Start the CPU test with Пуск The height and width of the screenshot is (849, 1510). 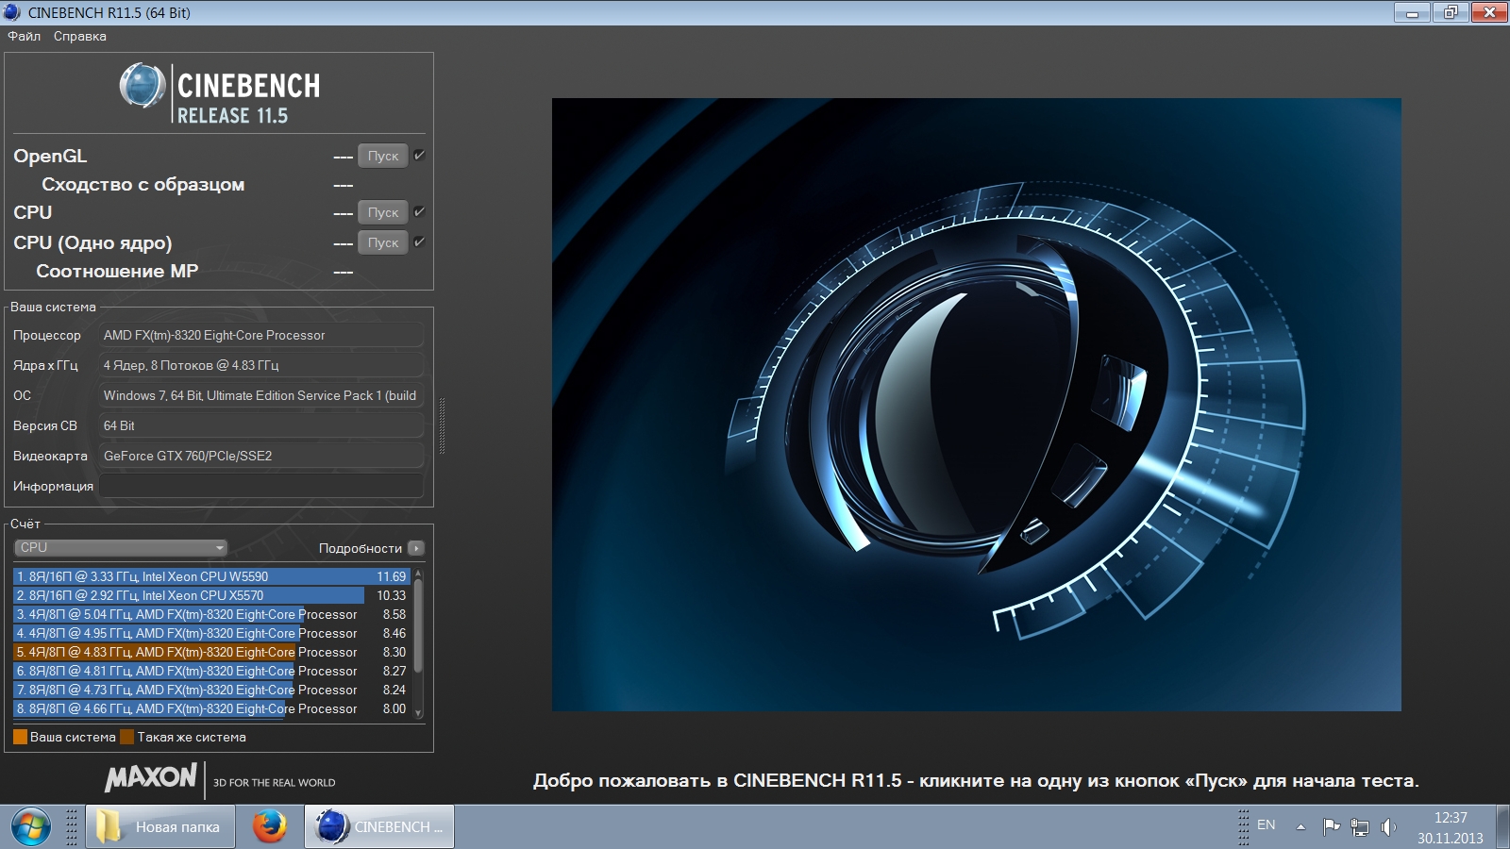[383, 212]
